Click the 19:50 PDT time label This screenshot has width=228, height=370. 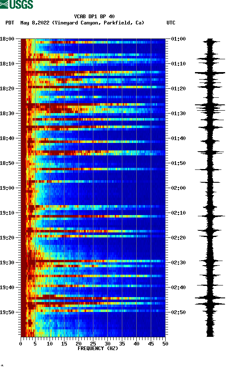(x=7, y=312)
